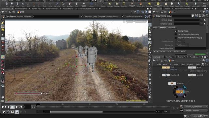The height and width of the screenshot is (118, 209).
Task: Select the Sphere shelf tool
Action: click(12, 4)
